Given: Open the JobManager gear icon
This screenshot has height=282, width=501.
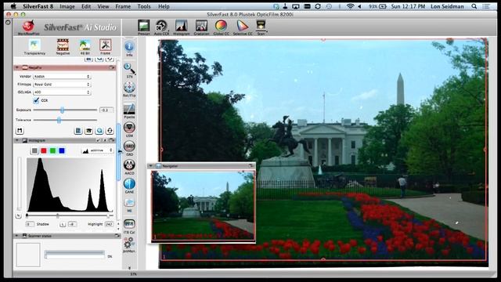Looking at the screenshot, I should click(x=128, y=244).
